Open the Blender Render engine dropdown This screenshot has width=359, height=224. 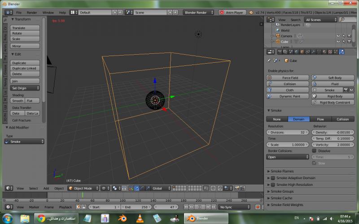[x=198, y=13]
